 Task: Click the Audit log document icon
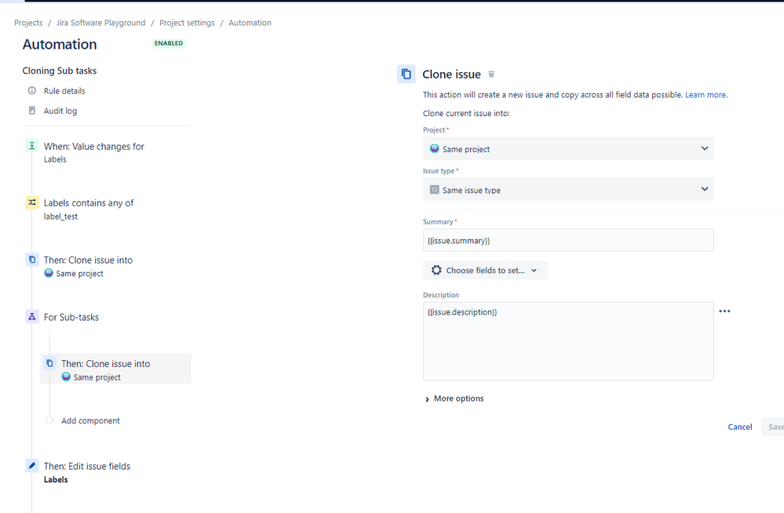click(x=32, y=111)
